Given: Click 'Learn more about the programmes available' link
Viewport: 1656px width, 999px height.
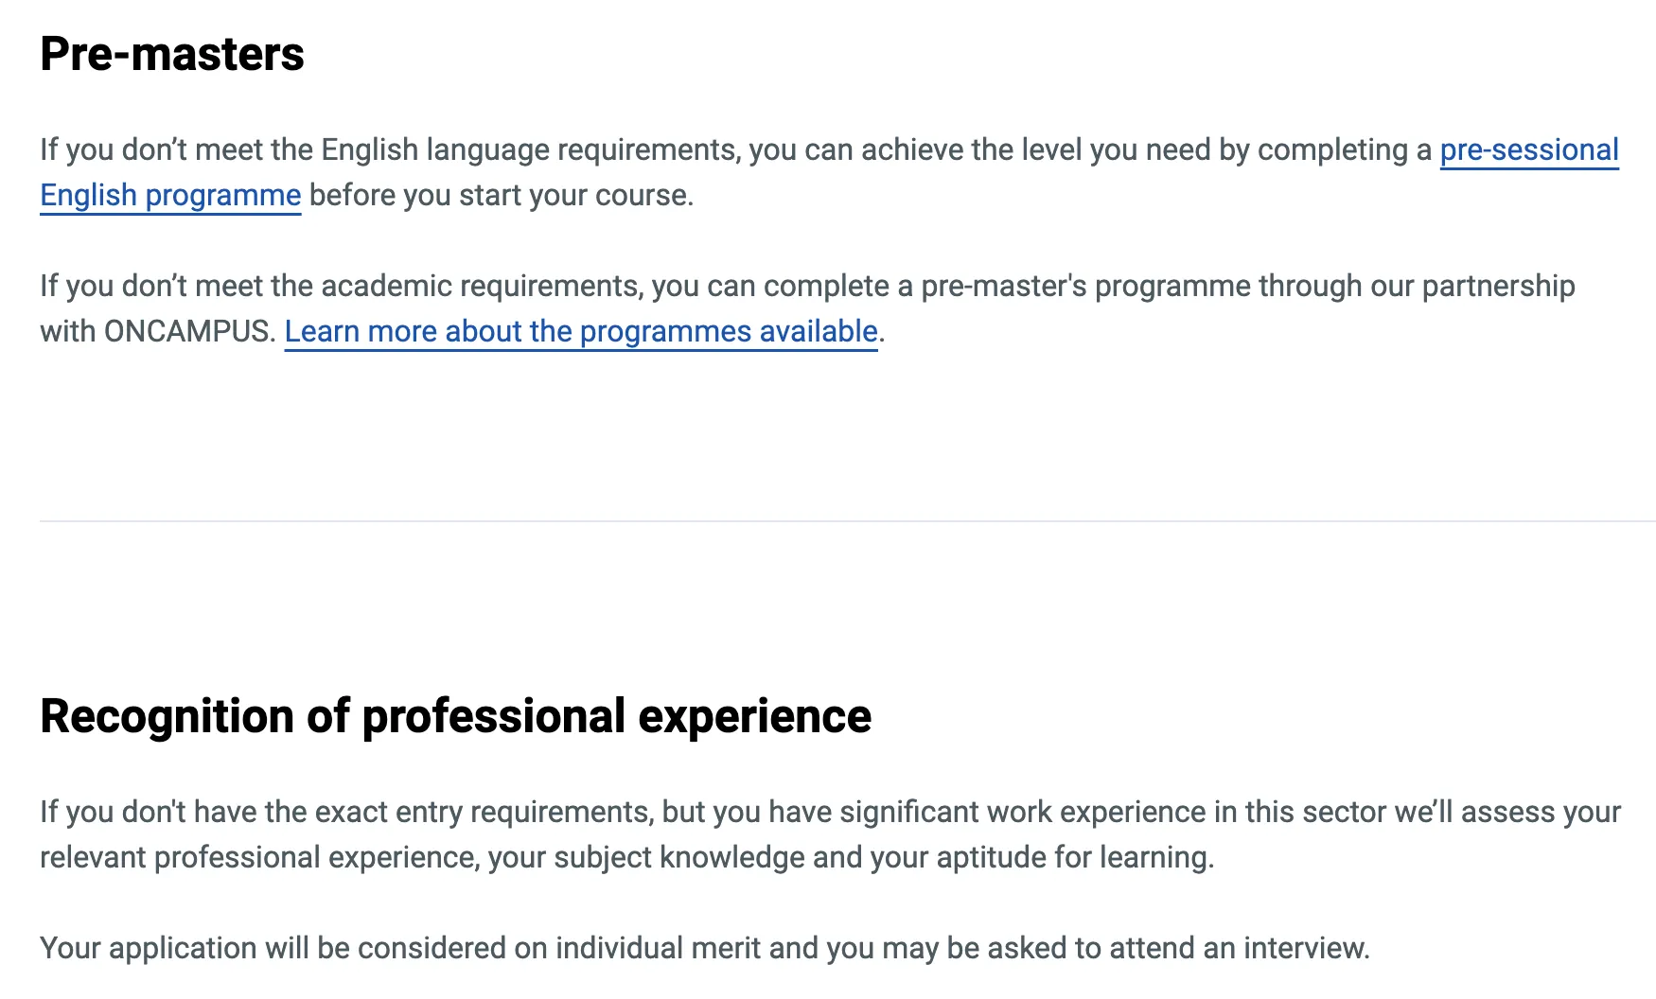Looking at the screenshot, I should coord(581,332).
